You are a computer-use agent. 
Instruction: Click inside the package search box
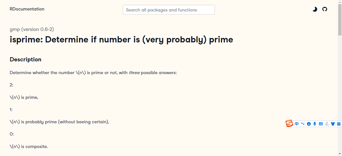tap(168, 10)
